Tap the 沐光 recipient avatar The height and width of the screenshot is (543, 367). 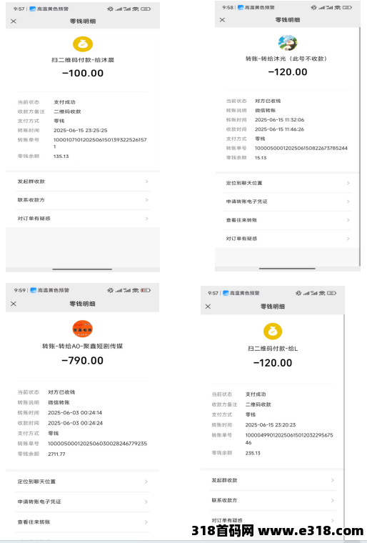tap(288, 43)
